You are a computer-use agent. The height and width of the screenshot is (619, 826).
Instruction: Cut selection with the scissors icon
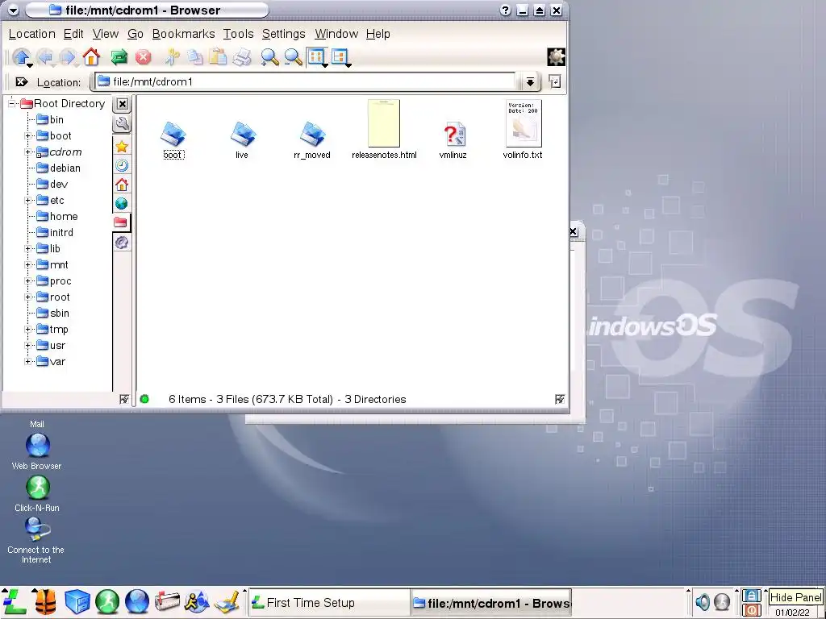coord(171,57)
